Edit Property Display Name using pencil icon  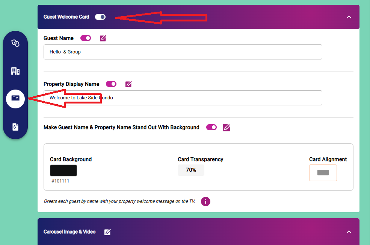(128, 84)
